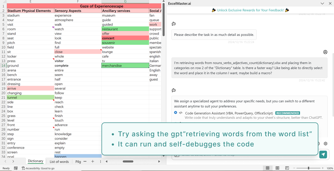
Task: Open sheet tab options via vertical dots
Action: point(100,162)
